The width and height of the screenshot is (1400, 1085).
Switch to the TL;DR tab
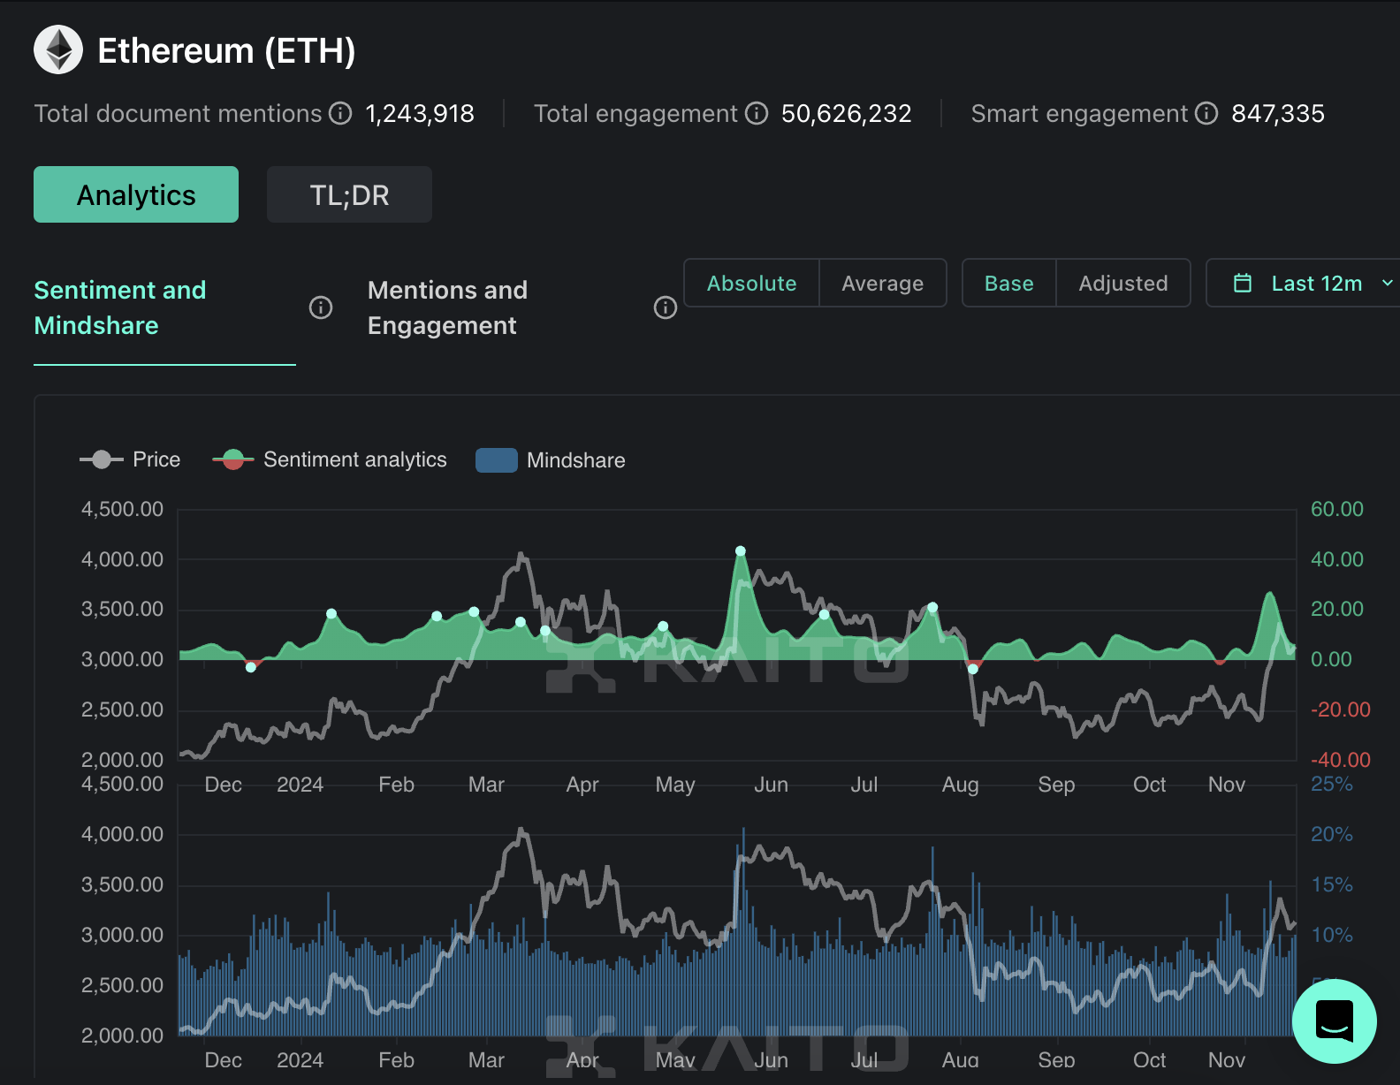click(349, 194)
